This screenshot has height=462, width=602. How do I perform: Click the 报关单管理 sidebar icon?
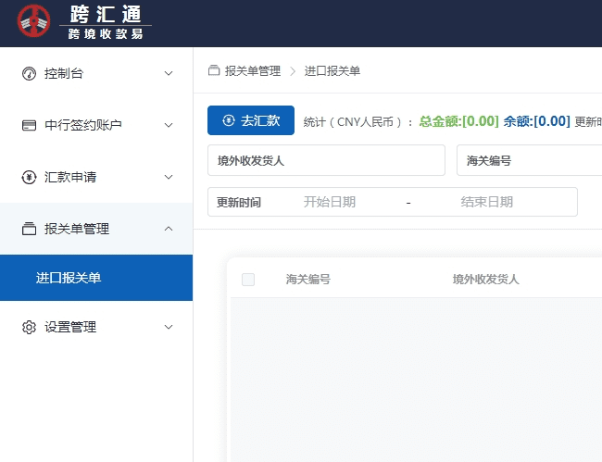(x=29, y=229)
